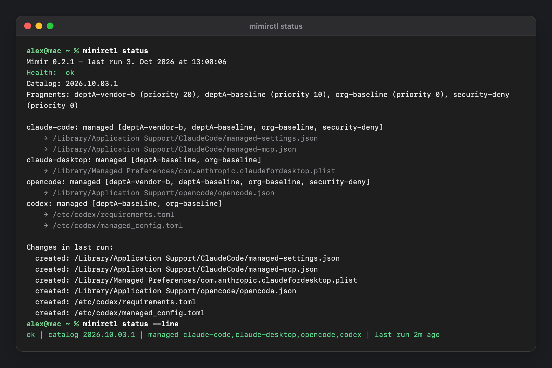Click 'created:' ClaudeCode/managed-settings.json line
Viewport: 552px width, 368px height.
[x=187, y=258]
